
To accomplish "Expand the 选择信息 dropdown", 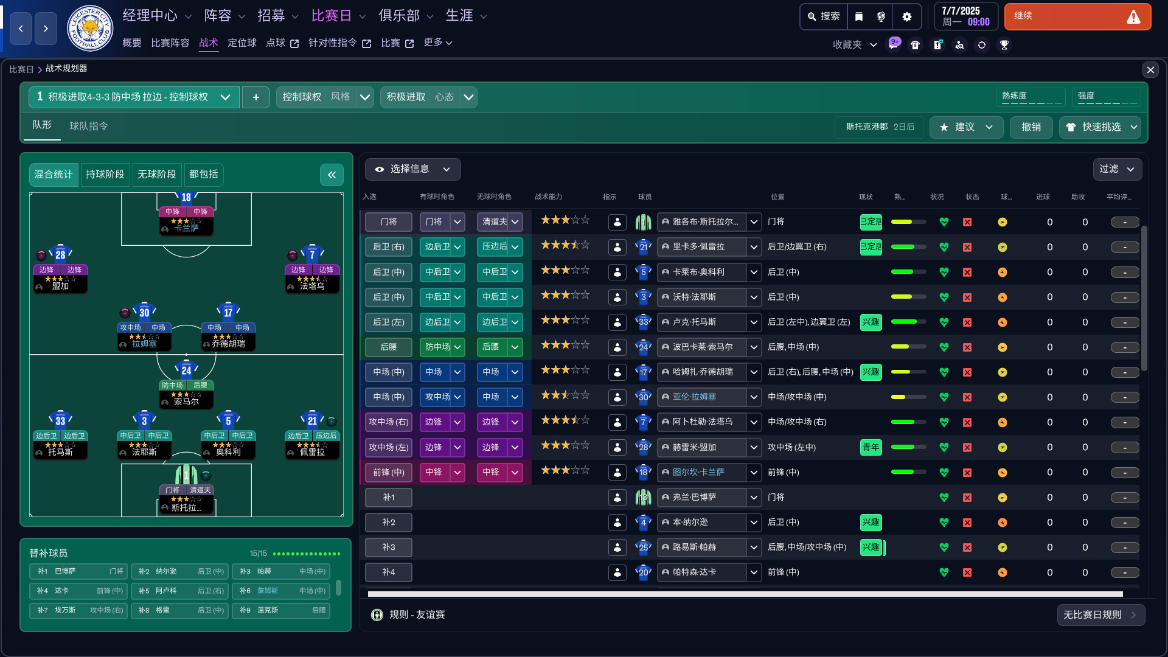I will tap(412, 169).
